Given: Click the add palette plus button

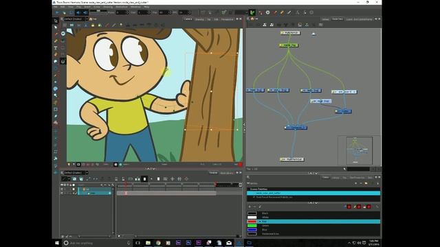Looking at the screenshot, I should 356,183.
